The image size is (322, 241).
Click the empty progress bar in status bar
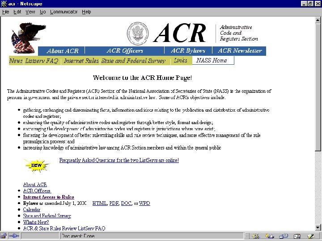pos(40,236)
